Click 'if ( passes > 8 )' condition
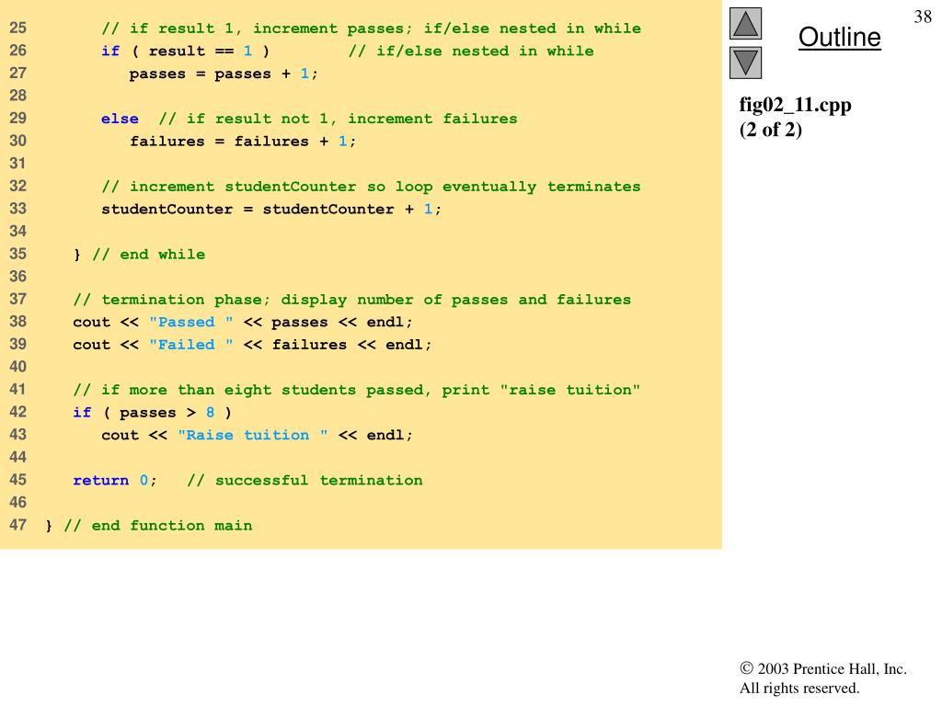The width and height of the screenshot is (942, 706). click(x=152, y=413)
